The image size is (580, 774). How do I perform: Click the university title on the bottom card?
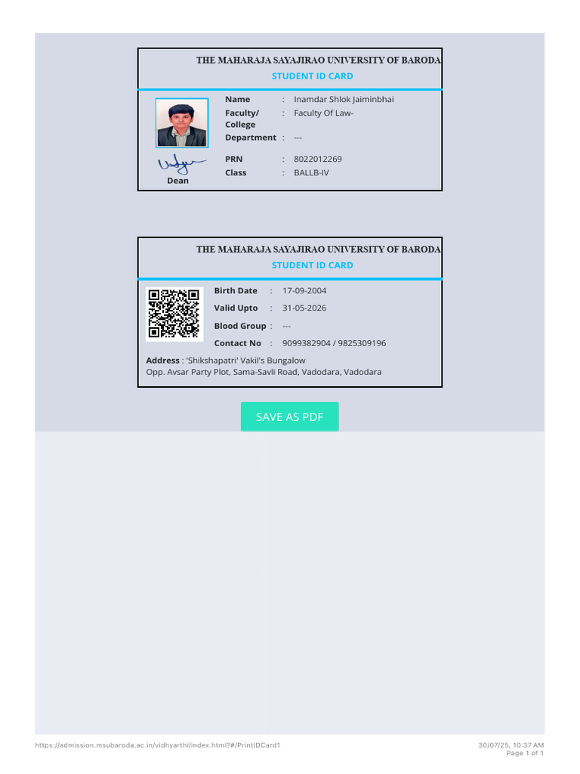(319, 249)
